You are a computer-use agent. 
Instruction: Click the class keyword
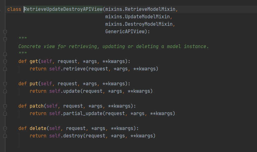(x=14, y=9)
